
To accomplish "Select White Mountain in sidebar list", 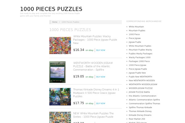I will pyautogui.click(x=136, y=27).
